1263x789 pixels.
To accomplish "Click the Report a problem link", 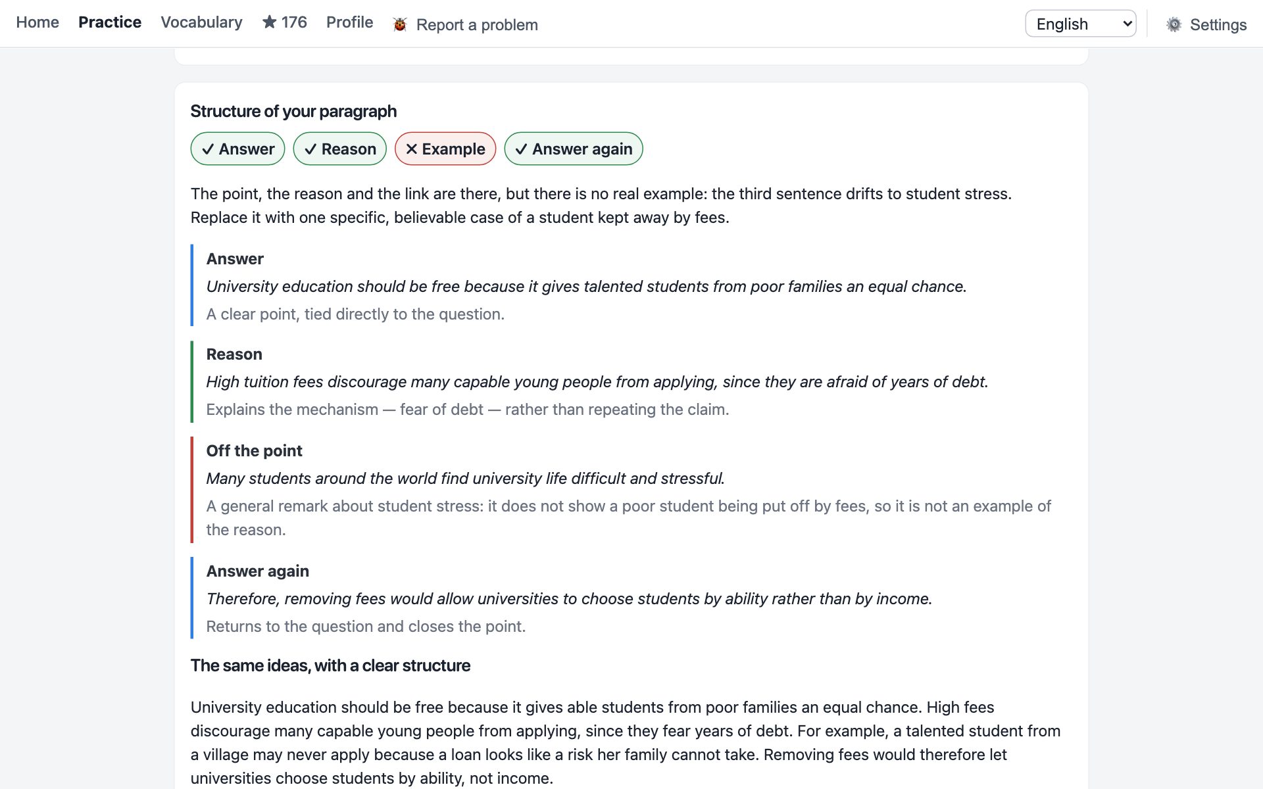I will coord(477,24).
